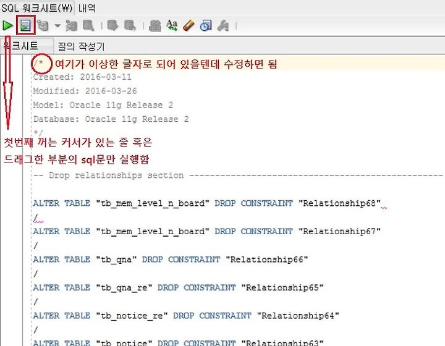Click the grey wrench icon in toolbar
This screenshot has height=346, width=445.
(223, 25)
